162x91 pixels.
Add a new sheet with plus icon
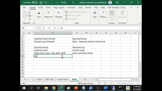(x=85, y=79)
